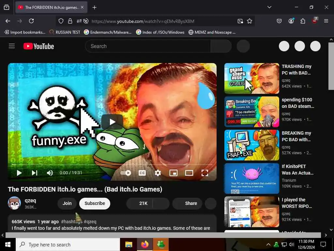The height and width of the screenshot is (251, 334).
Task: Go back to the previous page
Action: click(8, 21)
